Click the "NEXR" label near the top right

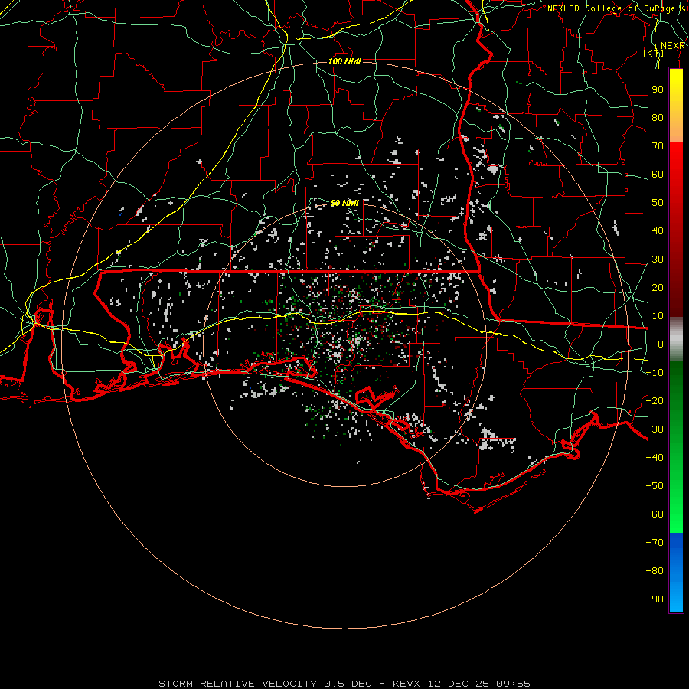pyautogui.click(x=672, y=46)
